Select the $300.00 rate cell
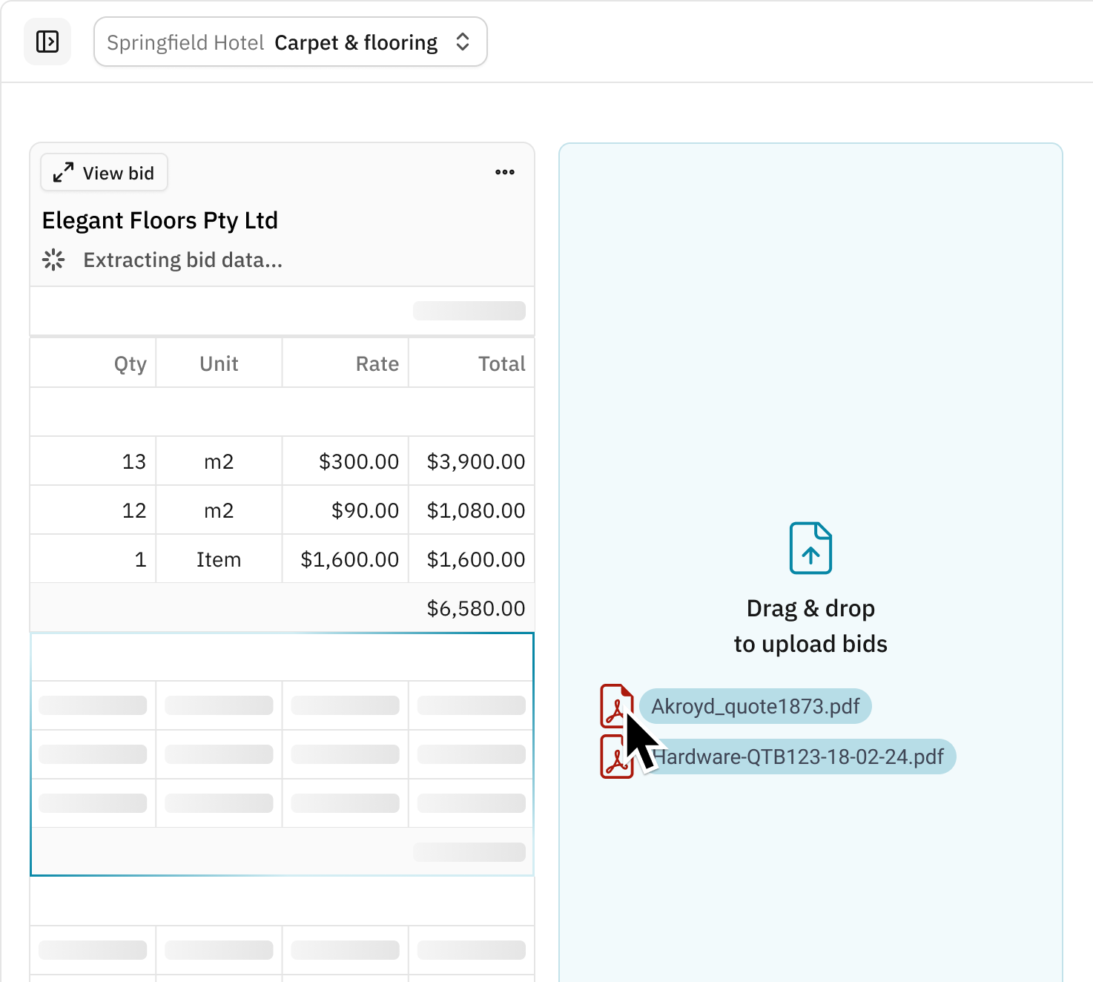Screen dimensions: 1093x982 click(359, 461)
